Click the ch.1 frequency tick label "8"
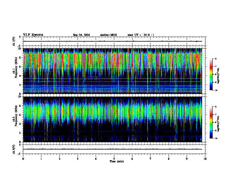This screenshot has height=178, width=231. (21, 58)
